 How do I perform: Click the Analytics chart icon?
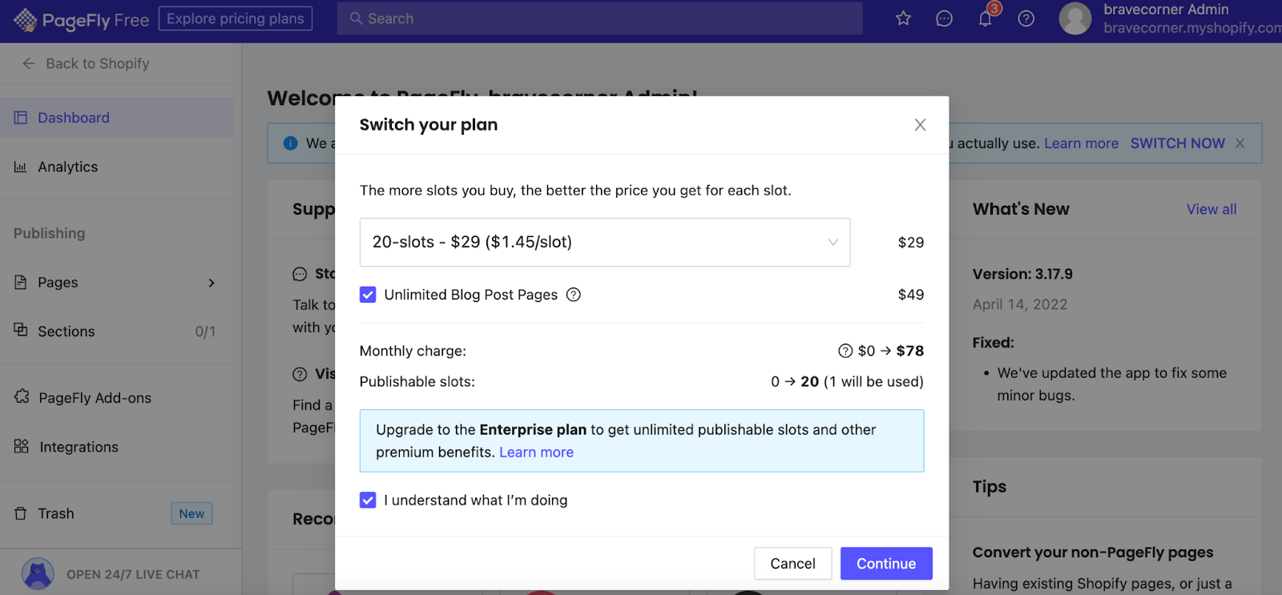(21, 167)
